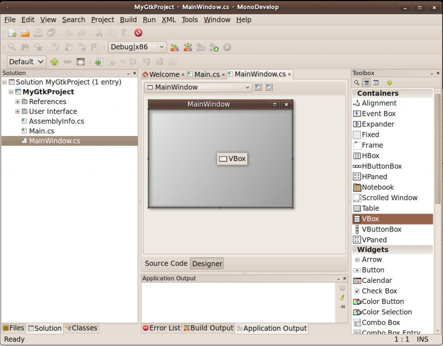Click the green plus icon in Toolbox
The height and width of the screenshot is (346, 443).
pos(390,83)
